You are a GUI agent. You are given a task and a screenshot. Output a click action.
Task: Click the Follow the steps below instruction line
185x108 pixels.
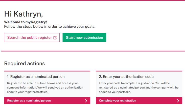50,27
